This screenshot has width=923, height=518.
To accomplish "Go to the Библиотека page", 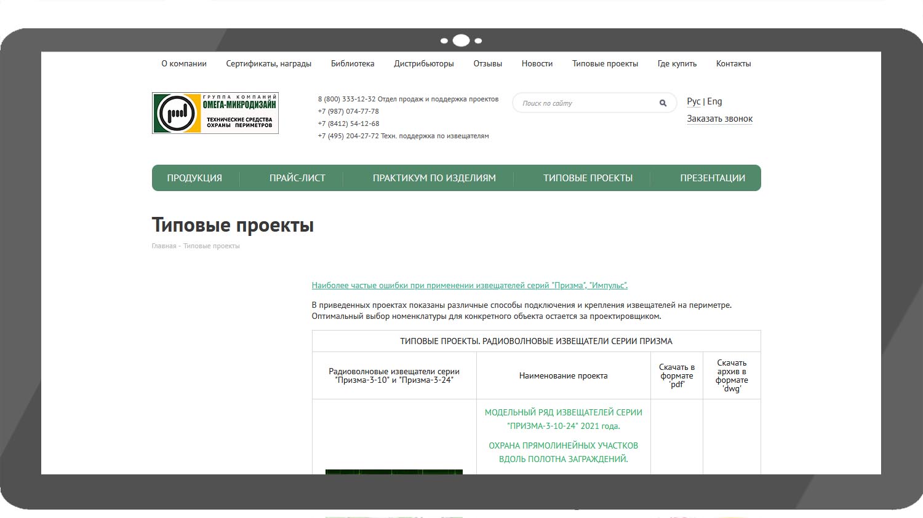I will 353,64.
